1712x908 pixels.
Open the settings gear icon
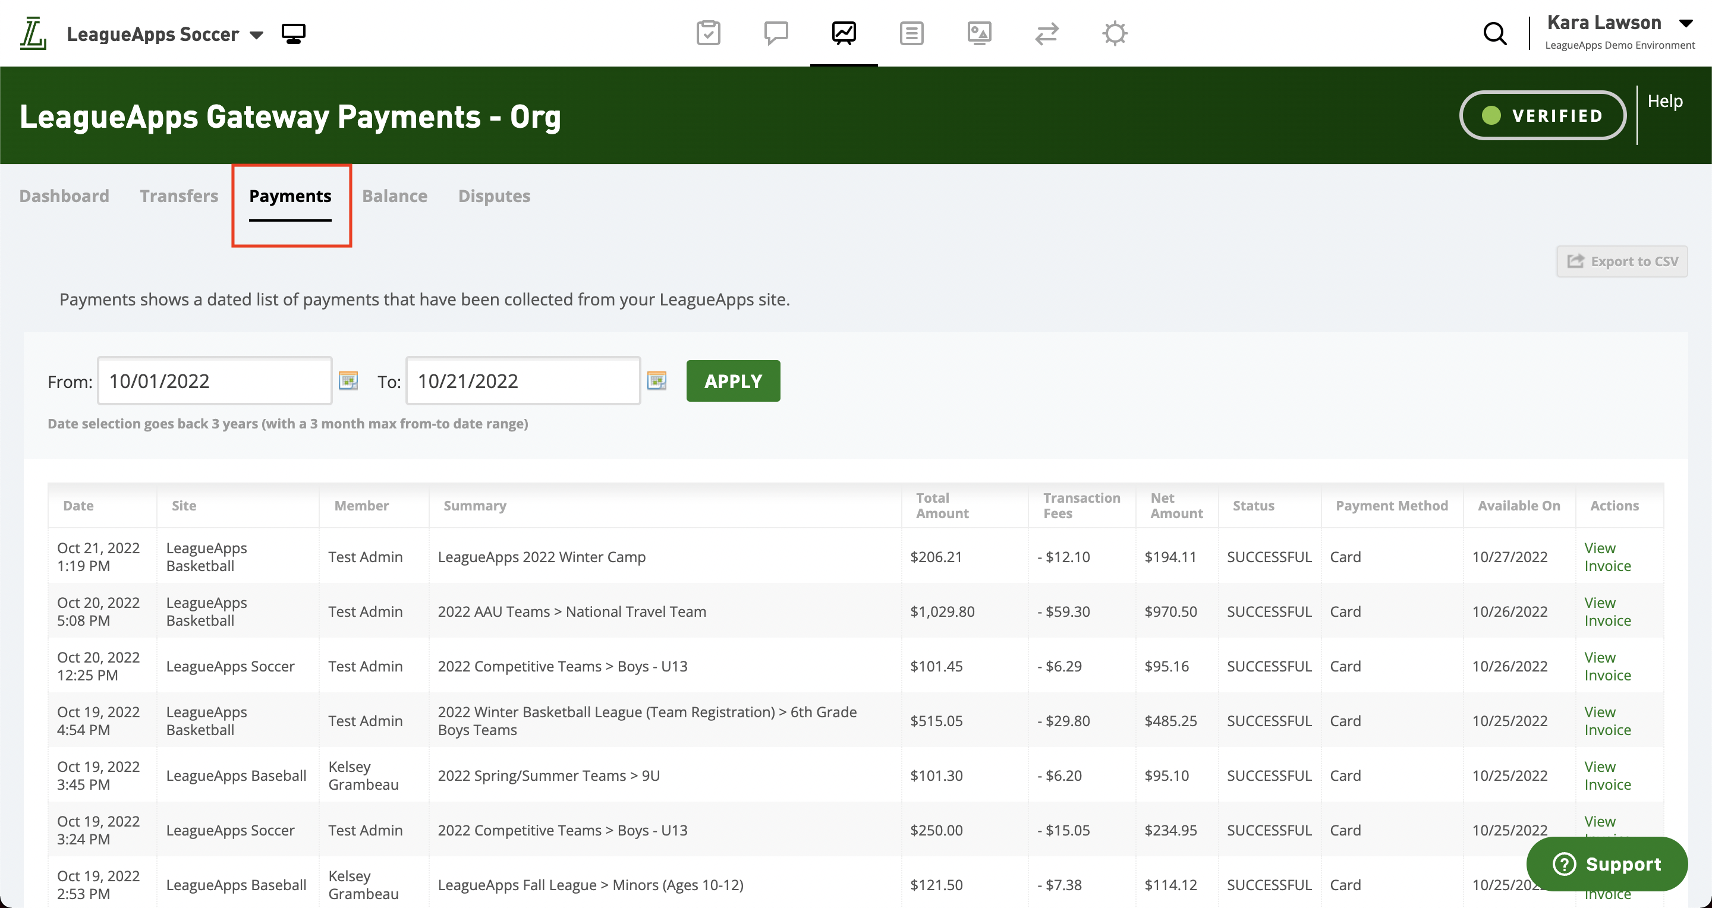tap(1115, 33)
